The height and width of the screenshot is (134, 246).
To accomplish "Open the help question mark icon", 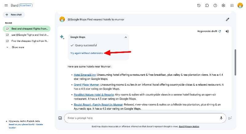I will coord(215,6).
